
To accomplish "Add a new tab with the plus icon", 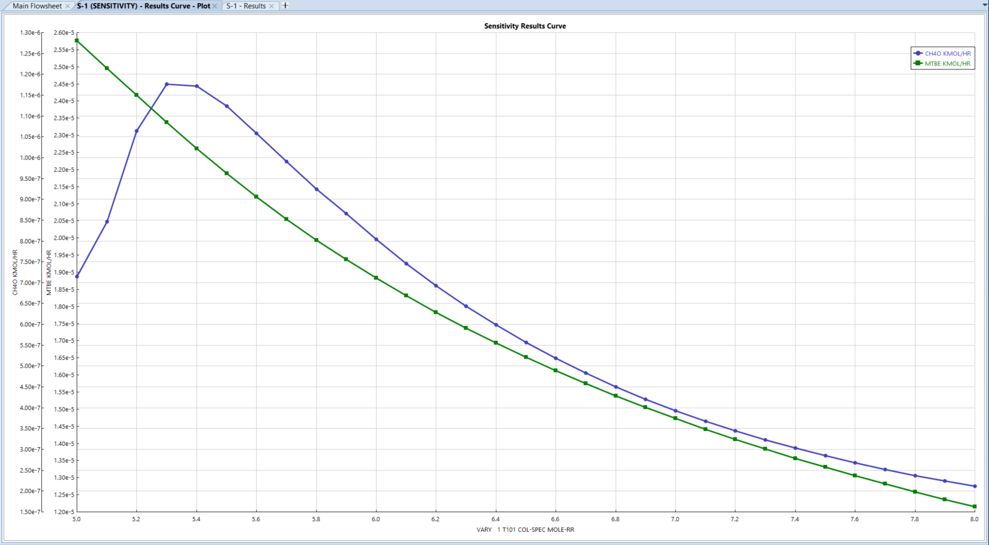I will point(285,5).
